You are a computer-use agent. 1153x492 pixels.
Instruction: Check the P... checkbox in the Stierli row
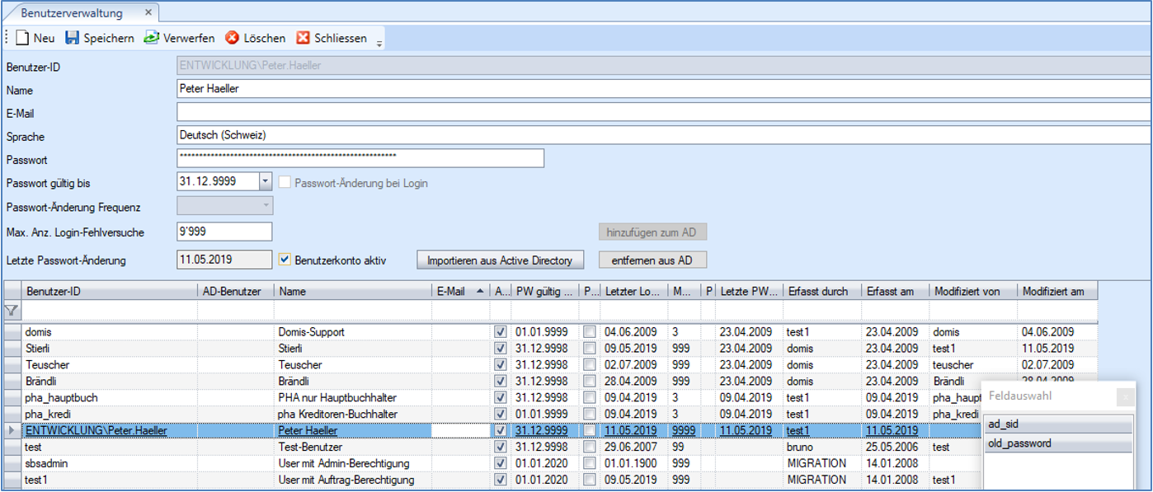tap(589, 348)
